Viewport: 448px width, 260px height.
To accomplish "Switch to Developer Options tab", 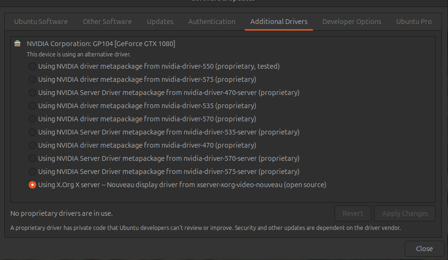I will coord(352,22).
